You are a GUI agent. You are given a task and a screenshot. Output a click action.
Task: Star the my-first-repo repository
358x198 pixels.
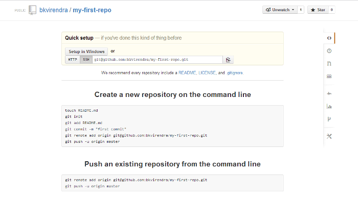coord(318,10)
